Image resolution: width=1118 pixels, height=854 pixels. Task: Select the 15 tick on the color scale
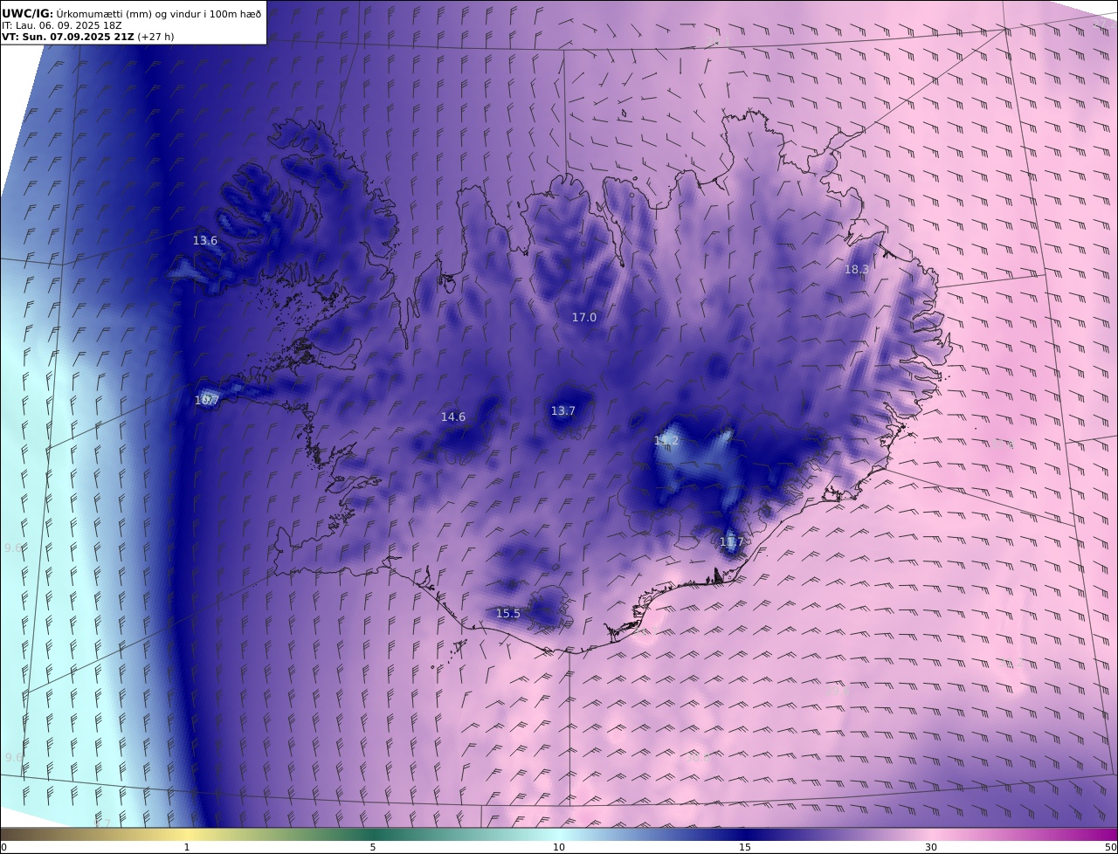click(x=745, y=847)
